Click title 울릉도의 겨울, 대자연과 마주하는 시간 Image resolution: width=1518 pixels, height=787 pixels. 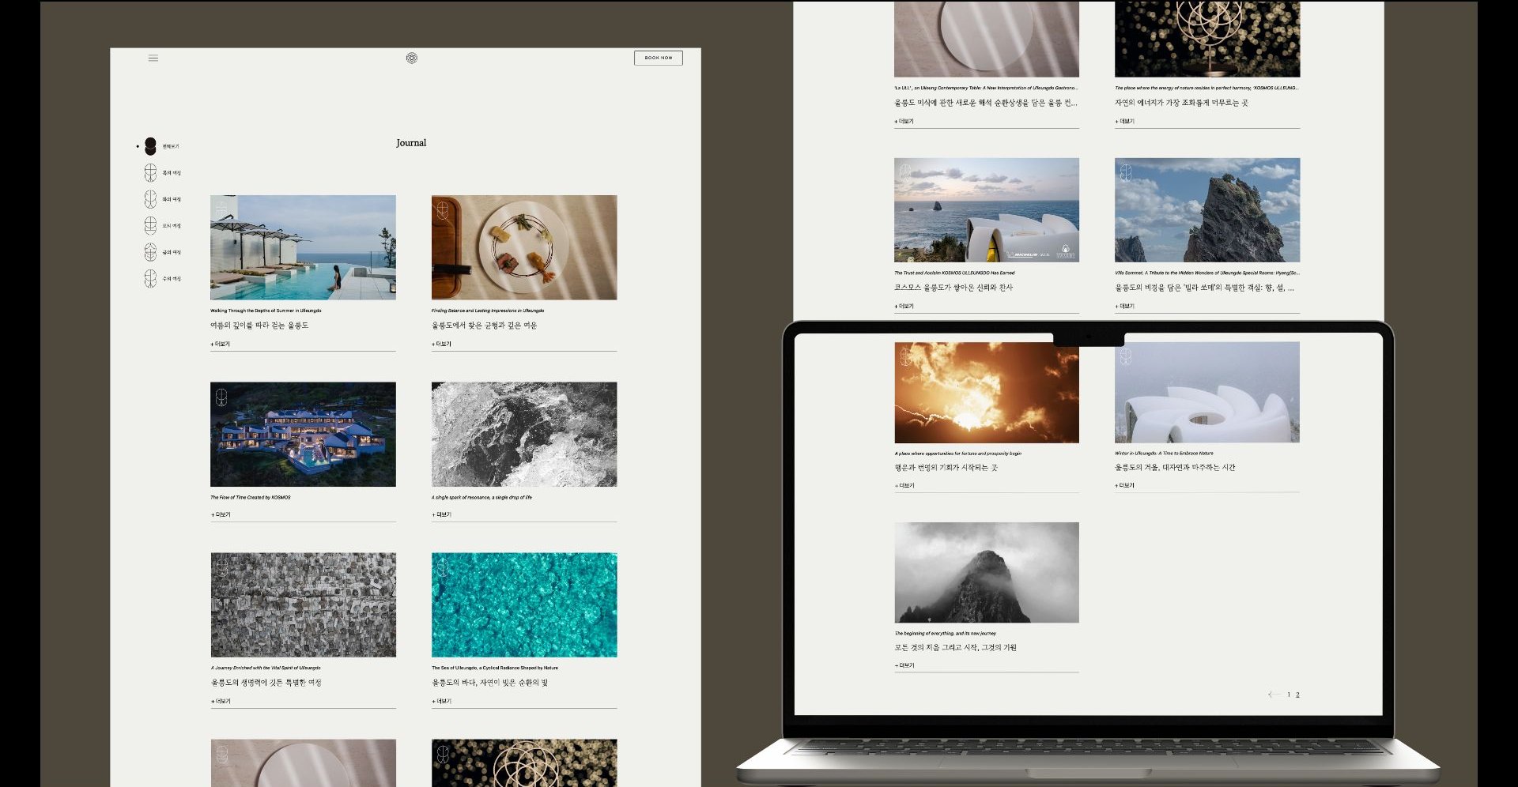tap(1175, 468)
